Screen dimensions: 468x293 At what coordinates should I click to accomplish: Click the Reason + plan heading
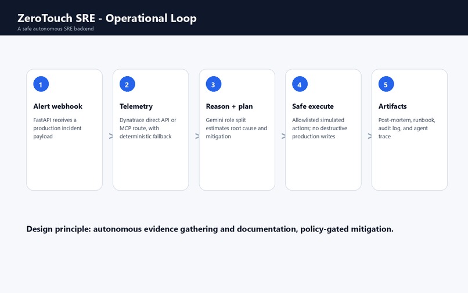coord(229,106)
